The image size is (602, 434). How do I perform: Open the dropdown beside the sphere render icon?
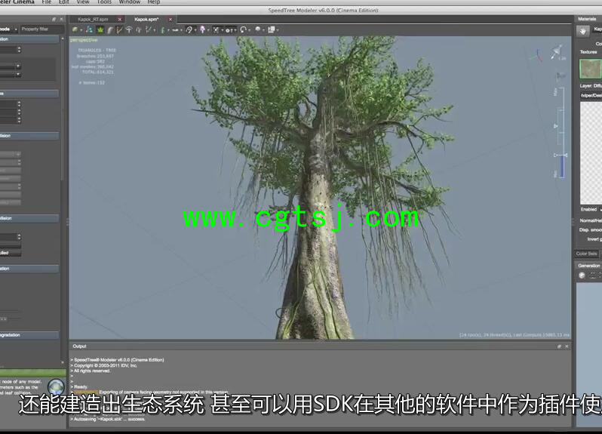pyautogui.click(x=81, y=30)
